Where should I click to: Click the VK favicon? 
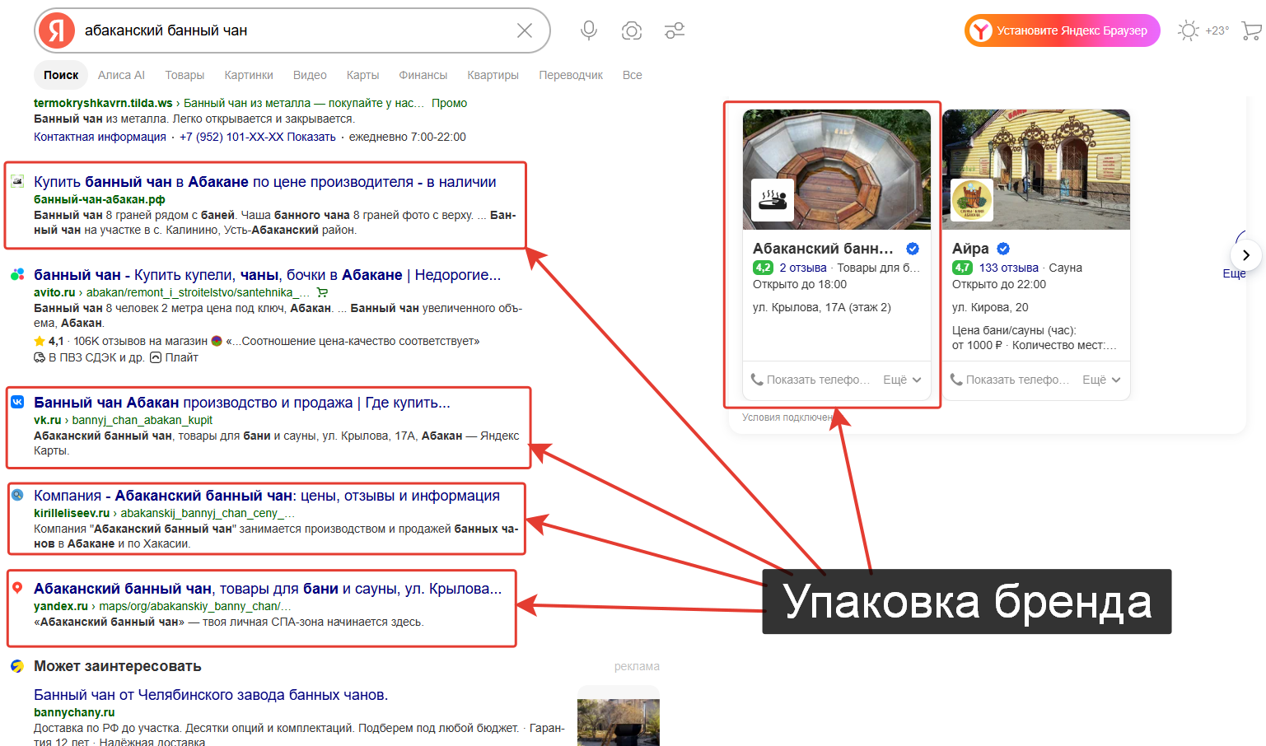(x=16, y=402)
